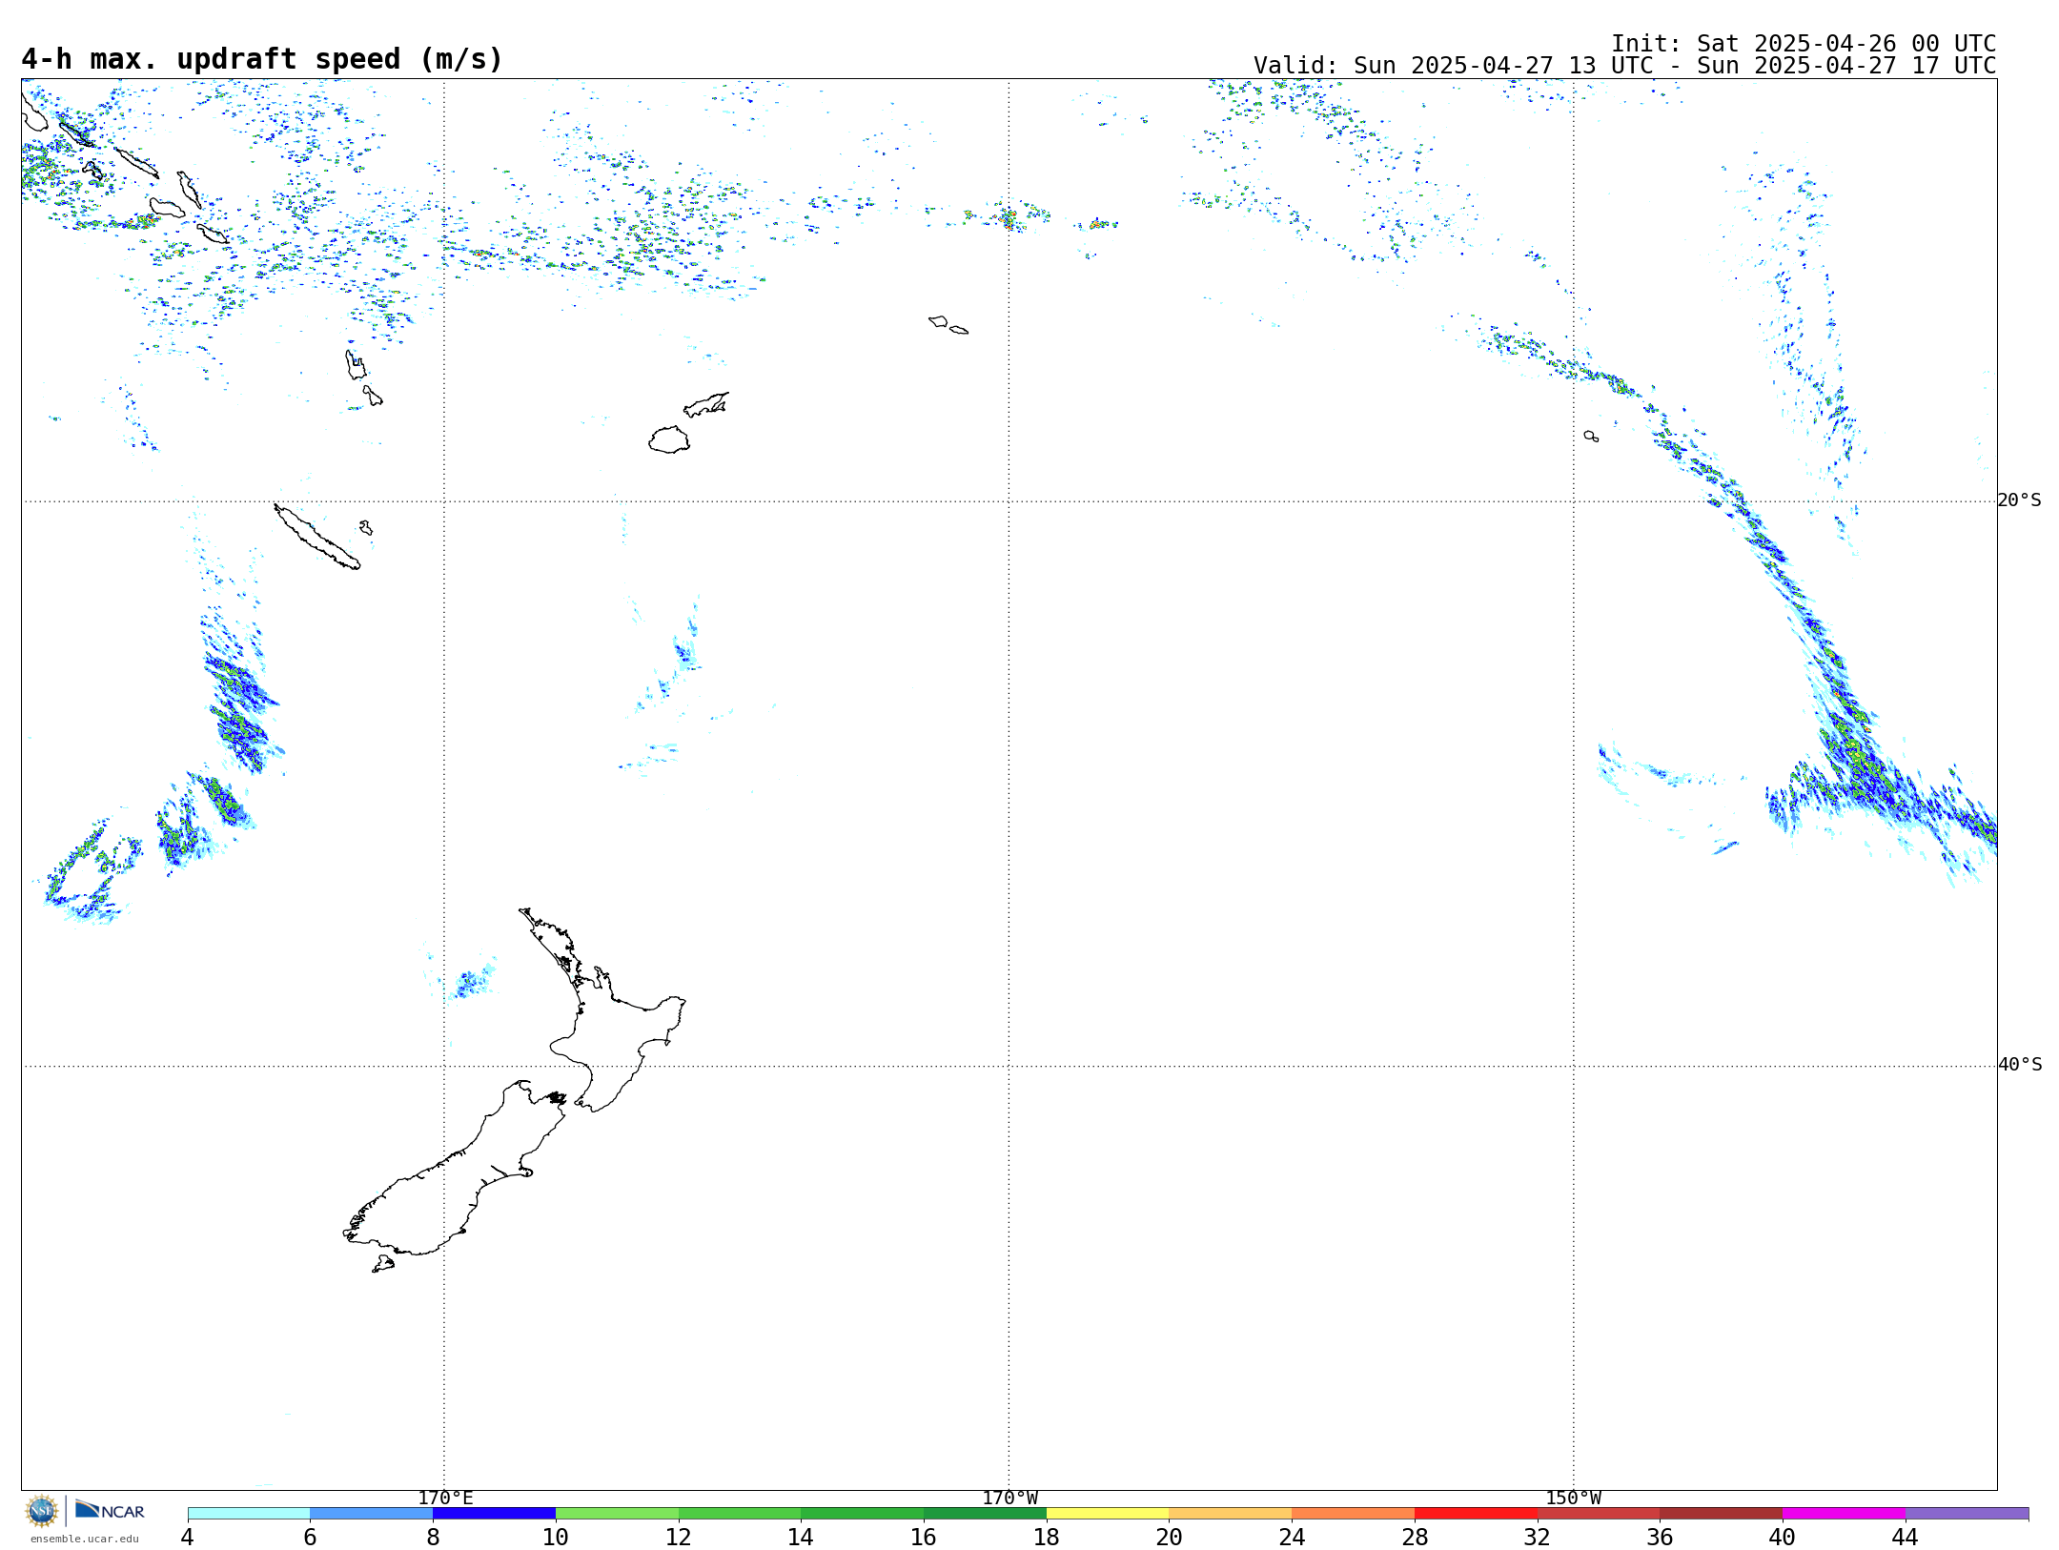
Task: Click the colorbar tick label '28'
Action: pos(1415,1538)
